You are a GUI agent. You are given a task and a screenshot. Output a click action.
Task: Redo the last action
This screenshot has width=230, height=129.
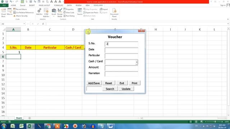(17, 1)
